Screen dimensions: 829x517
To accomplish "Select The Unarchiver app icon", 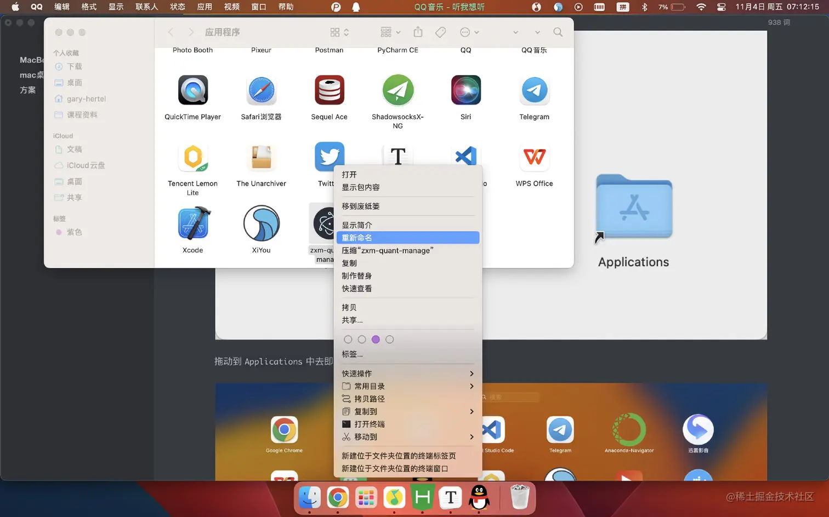I will (261, 157).
